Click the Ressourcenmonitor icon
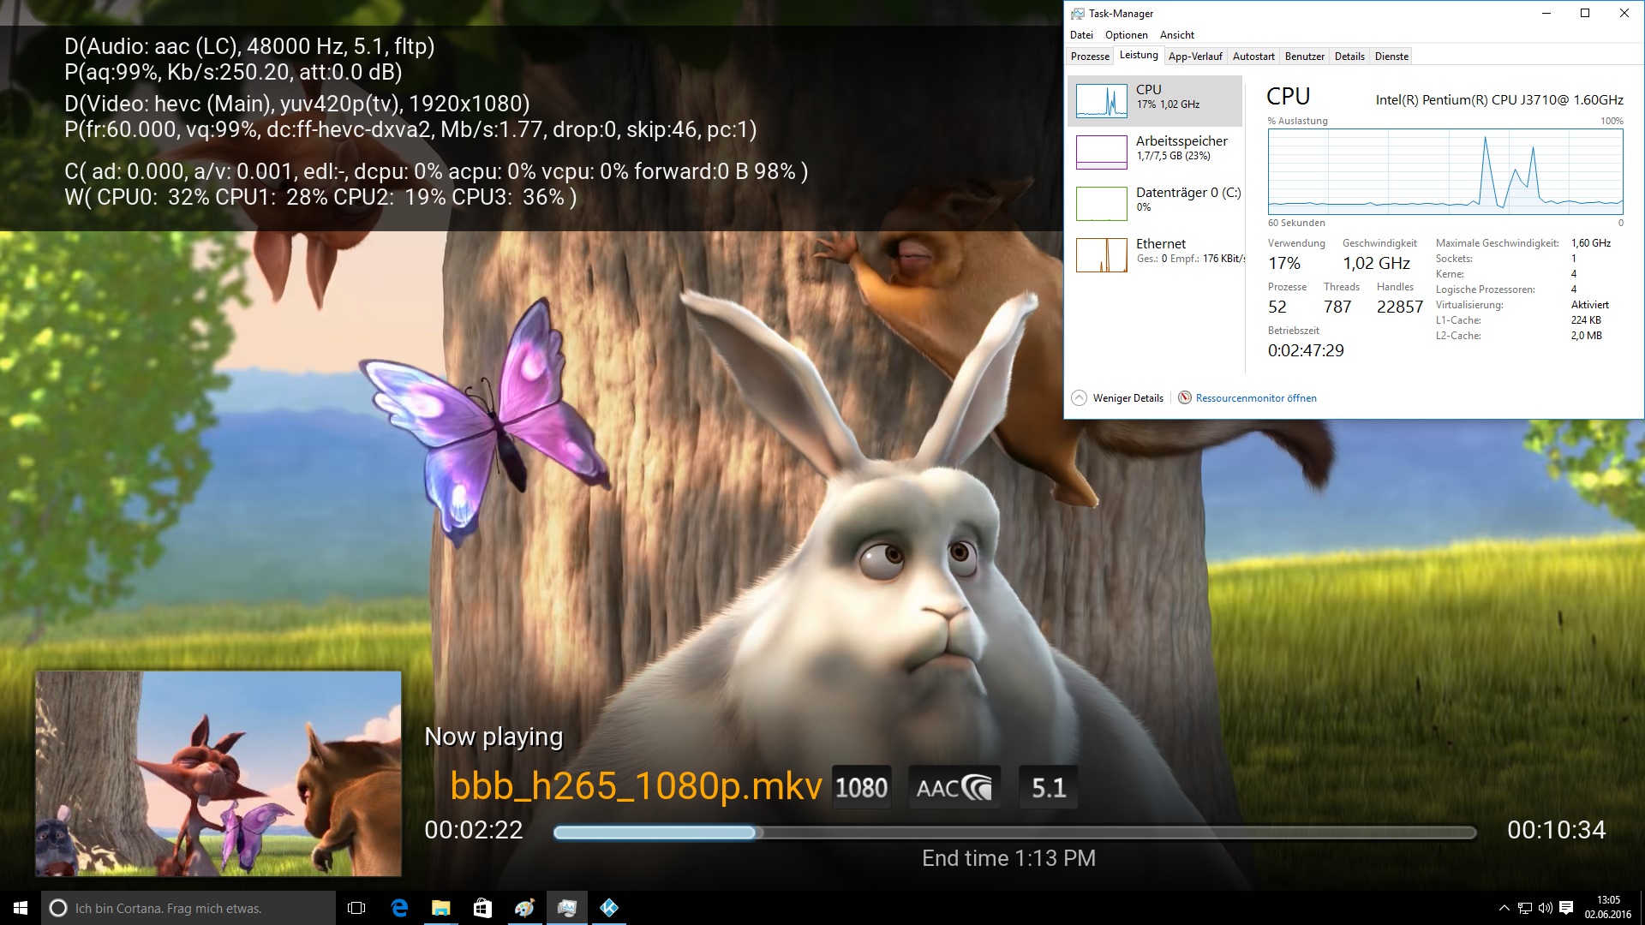The image size is (1645, 925). pos(1185,397)
